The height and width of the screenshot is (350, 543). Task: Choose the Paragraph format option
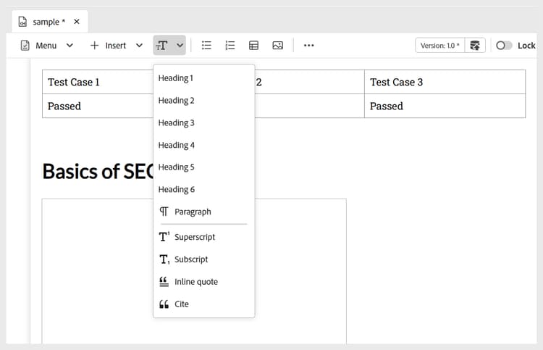pos(193,212)
